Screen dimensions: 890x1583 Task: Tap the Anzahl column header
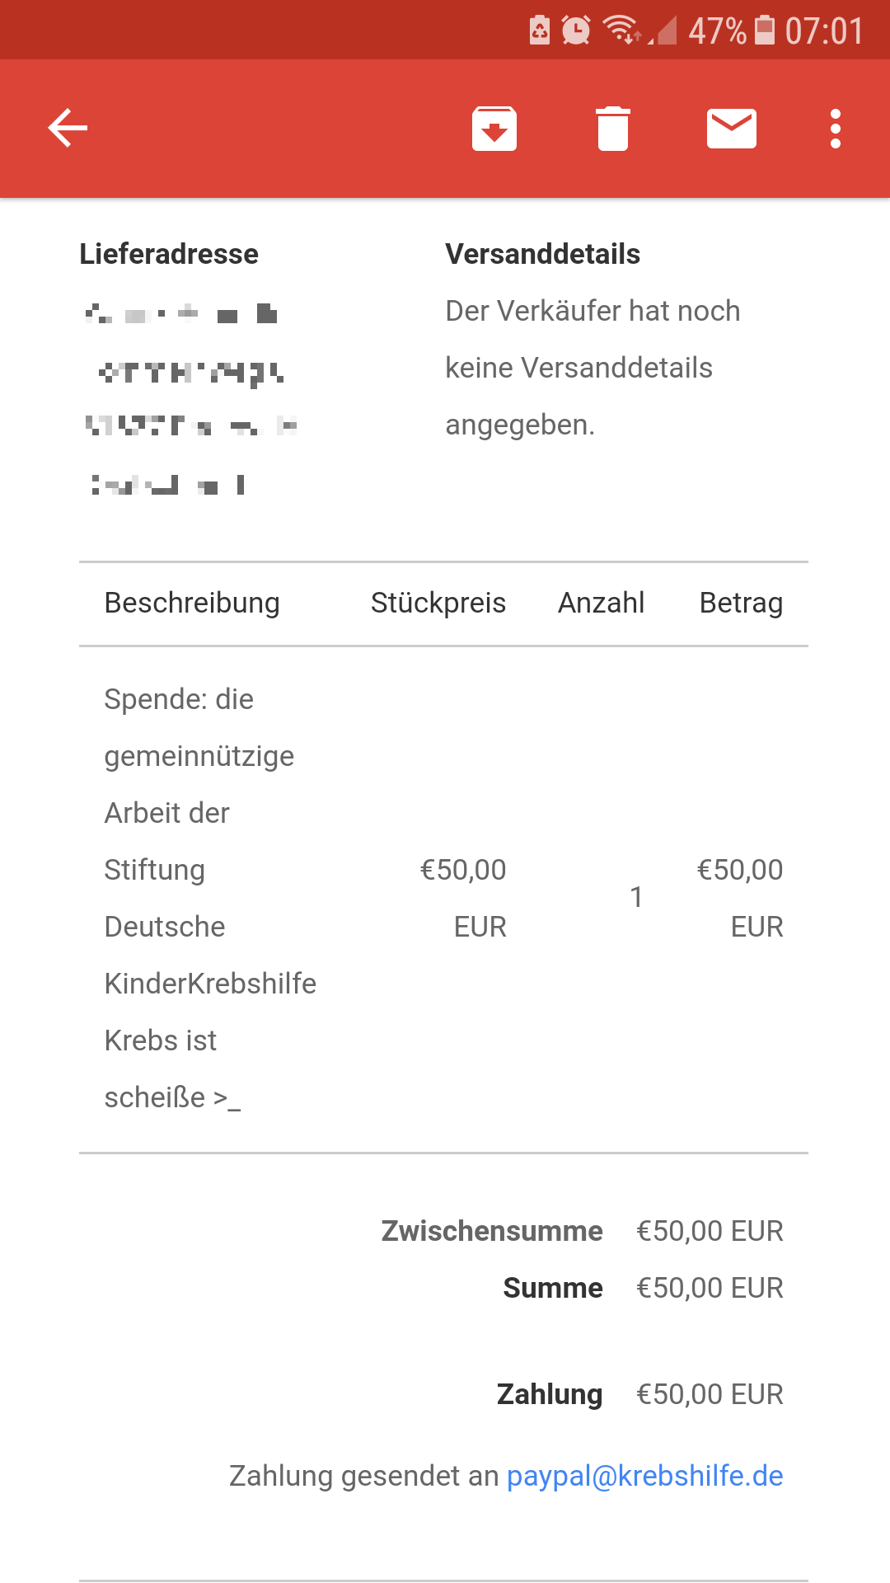(602, 604)
